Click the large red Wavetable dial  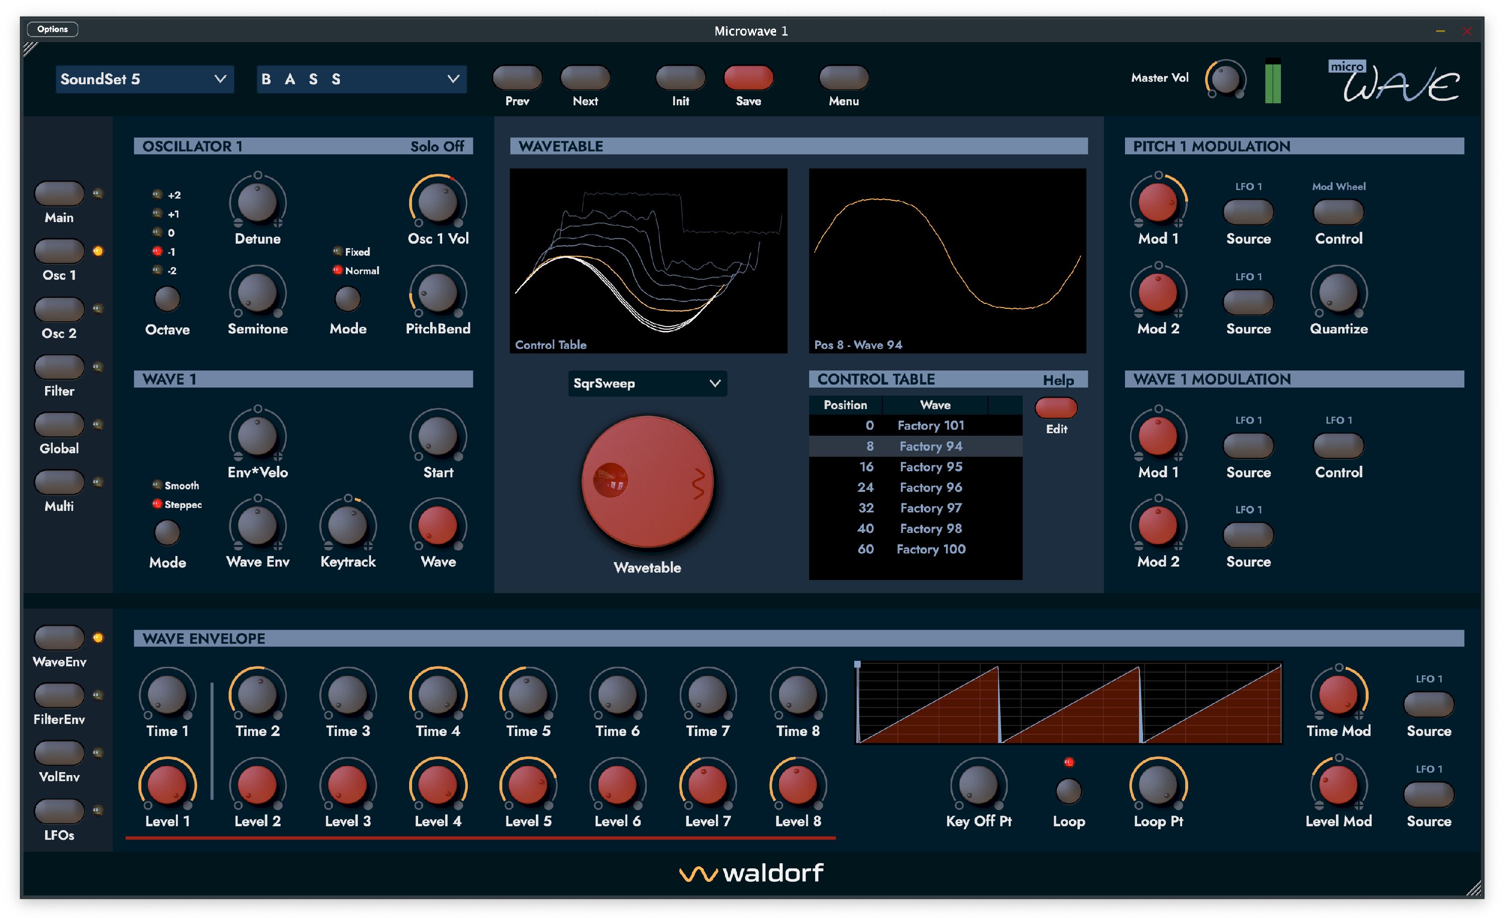[x=648, y=481]
